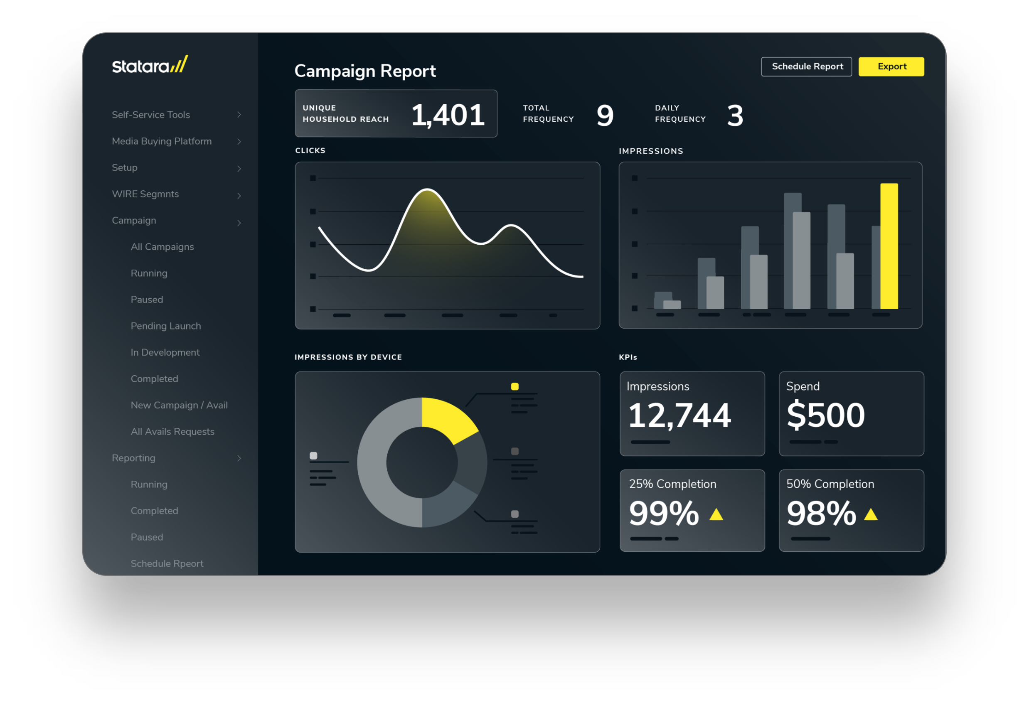Open All Campaigns from the sidebar
The height and width of the screenshot is (708, 1029).
[162, 247]
